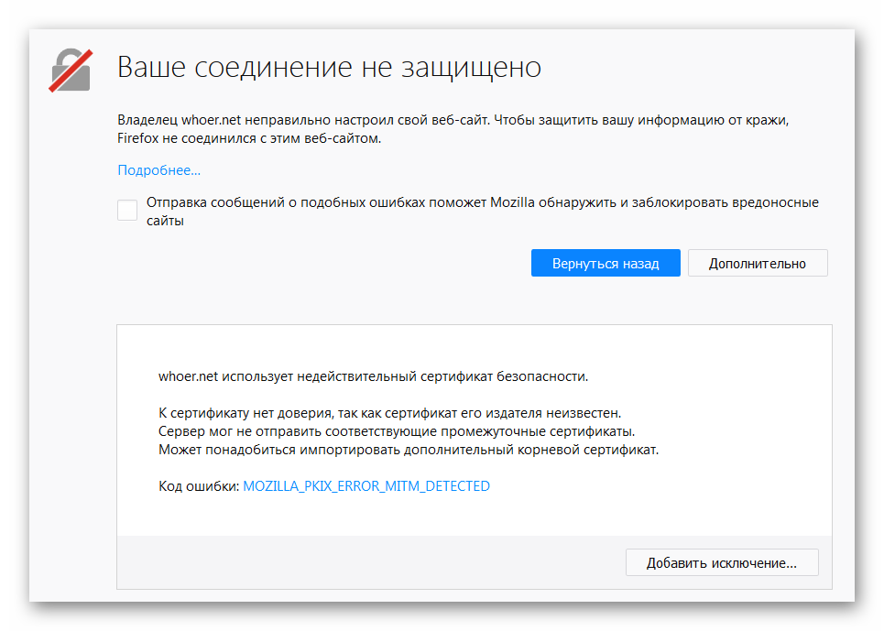Click the "whoer.net использует недействительный сертификат" sentence
This screenshot has height=631, width=884.
coord(373,376)
